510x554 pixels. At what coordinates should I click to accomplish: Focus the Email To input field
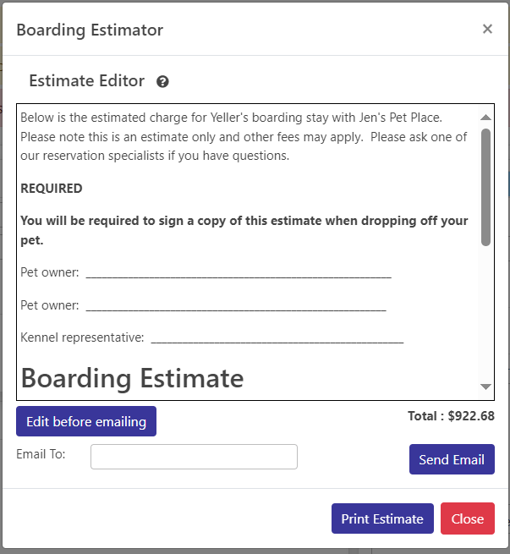[x=194, y=457]
